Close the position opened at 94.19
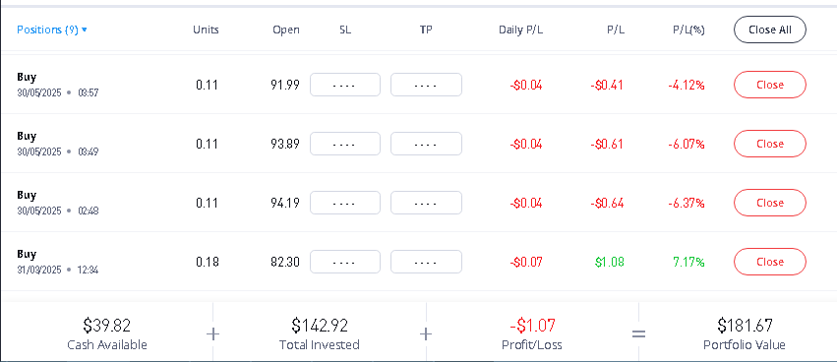The width and height of the screenshot is (837, 362). 770,203
